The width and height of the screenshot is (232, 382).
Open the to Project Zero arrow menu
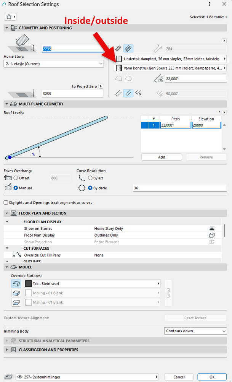pyautogui.click(x=101, y=86)
